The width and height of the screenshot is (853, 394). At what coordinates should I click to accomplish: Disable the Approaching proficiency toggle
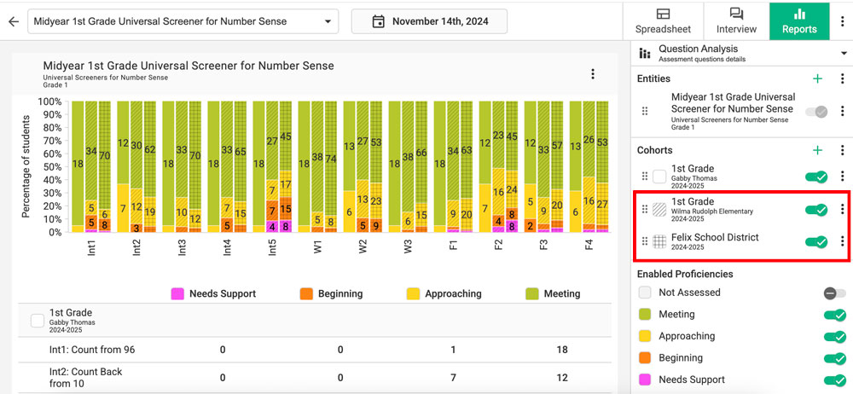point(834,337)
